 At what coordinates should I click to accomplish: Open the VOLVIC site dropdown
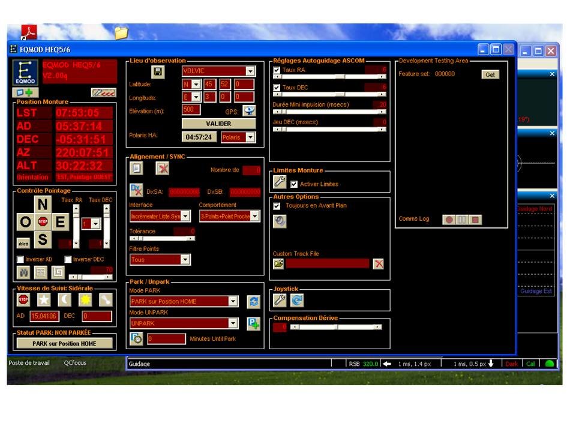(x=250, y=71)
